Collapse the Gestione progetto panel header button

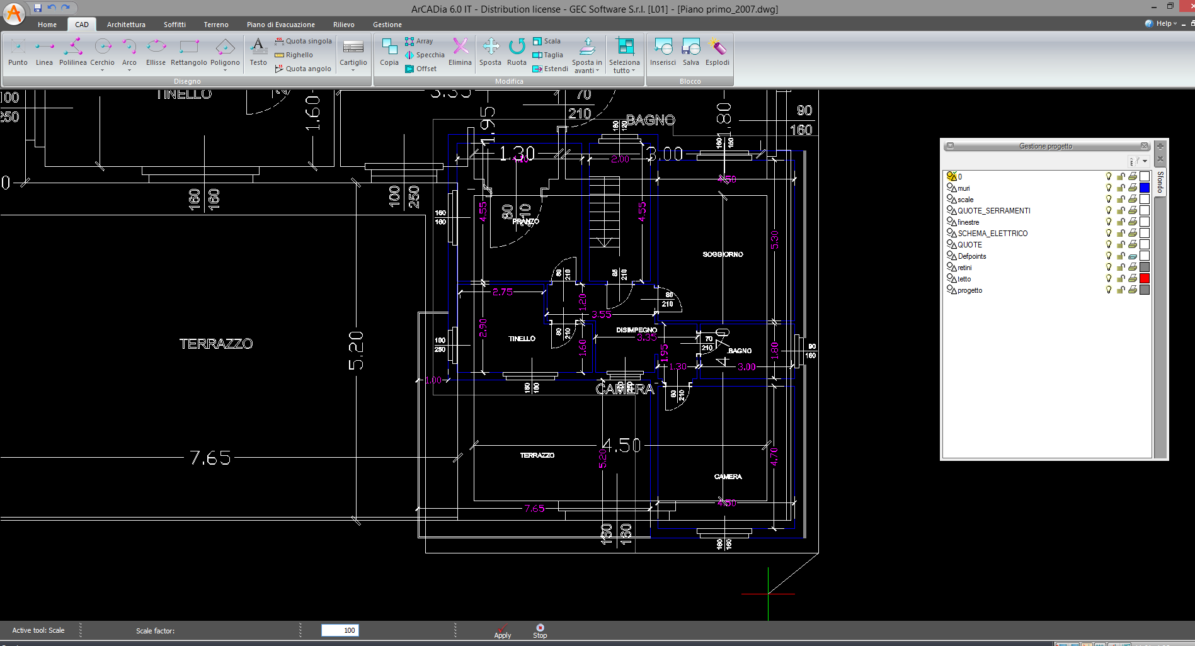[x=950, y=146]
